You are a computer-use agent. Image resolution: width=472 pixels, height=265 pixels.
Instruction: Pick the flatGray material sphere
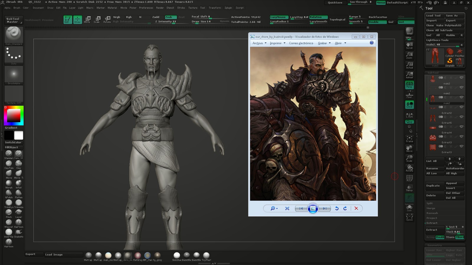138,256
